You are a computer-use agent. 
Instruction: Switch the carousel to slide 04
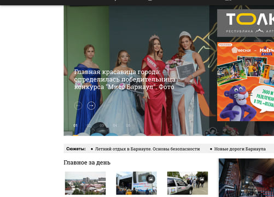pos(115,125)
